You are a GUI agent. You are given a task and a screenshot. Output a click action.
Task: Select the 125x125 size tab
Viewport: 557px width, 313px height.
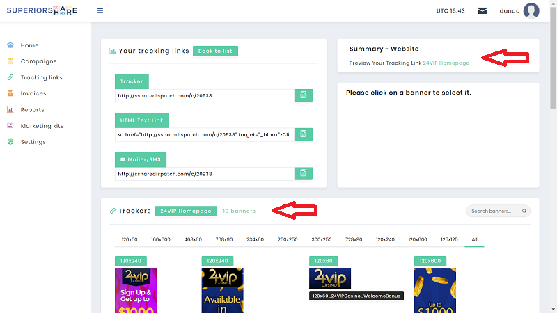click(449, 239)
